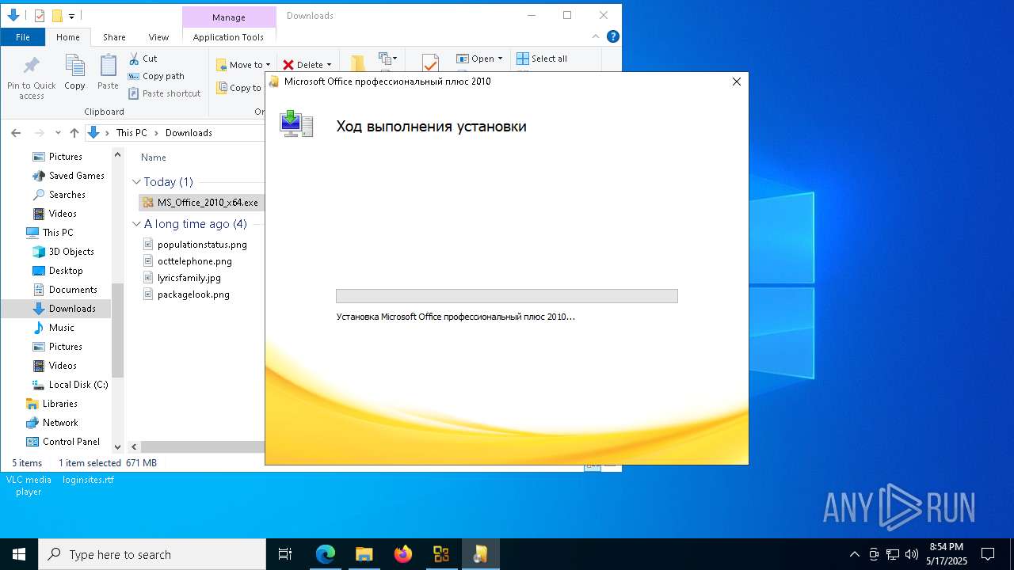
Task: Open the Windows Start menu
Action: coord(19,554)
